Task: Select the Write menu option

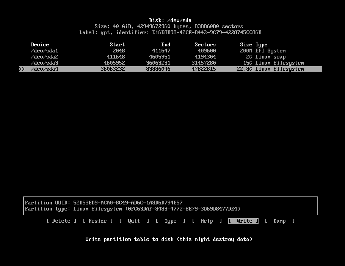Action: pyautogui.click(x=243, y=221)
